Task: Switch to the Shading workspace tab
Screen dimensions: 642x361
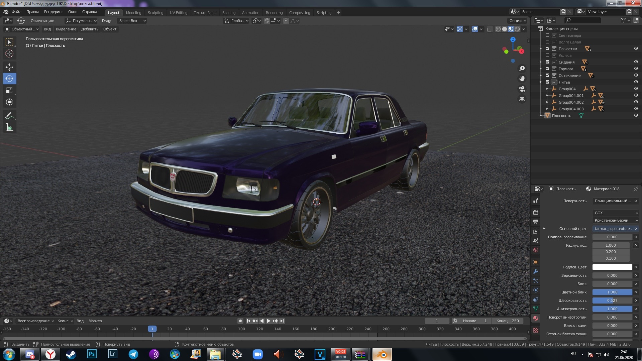Action: click(229, 13)
